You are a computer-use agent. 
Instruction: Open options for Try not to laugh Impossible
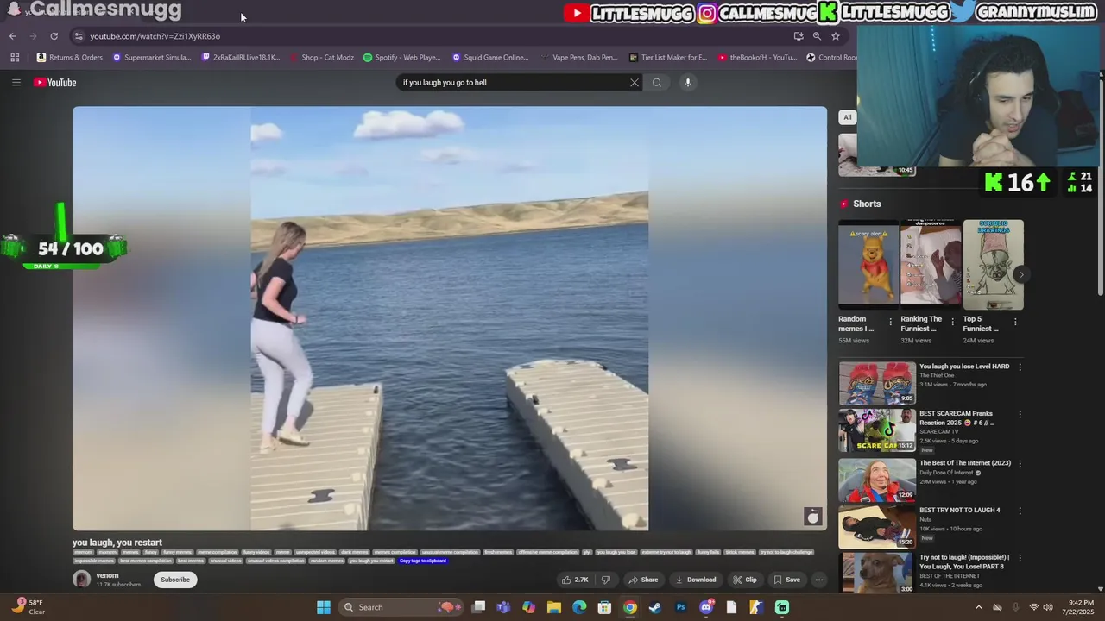(x=1020, y=558)
